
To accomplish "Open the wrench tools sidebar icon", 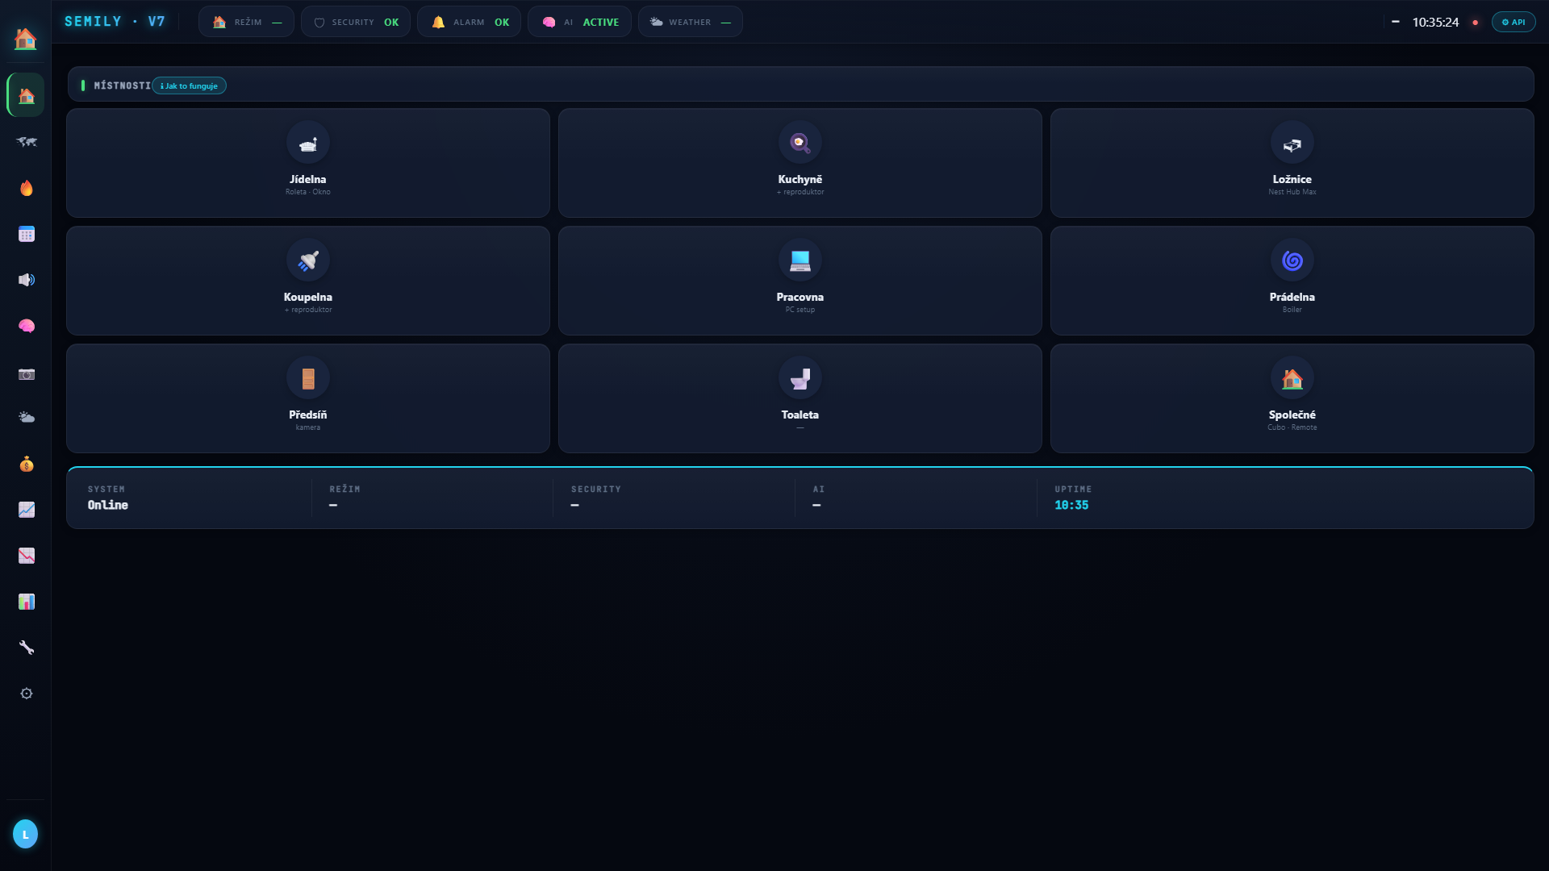I will coord(26,648).
